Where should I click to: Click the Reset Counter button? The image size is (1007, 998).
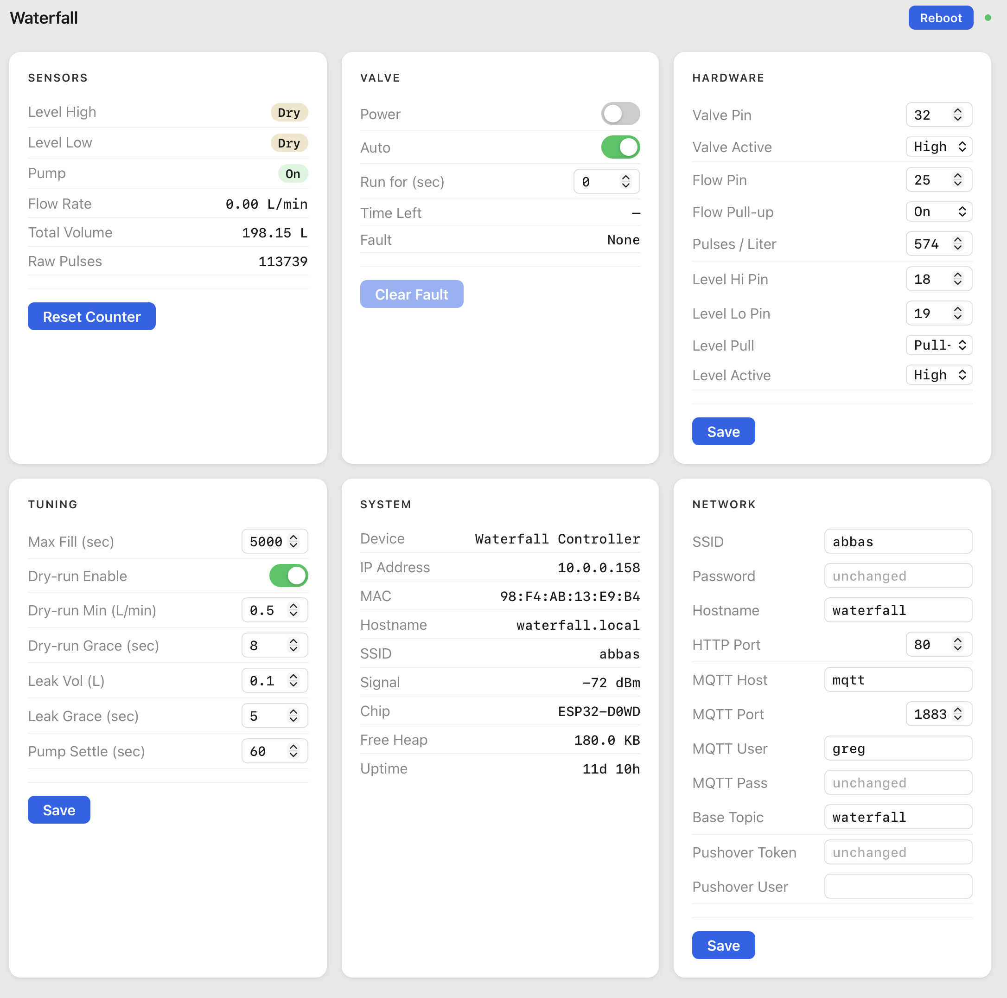[92, 316]
